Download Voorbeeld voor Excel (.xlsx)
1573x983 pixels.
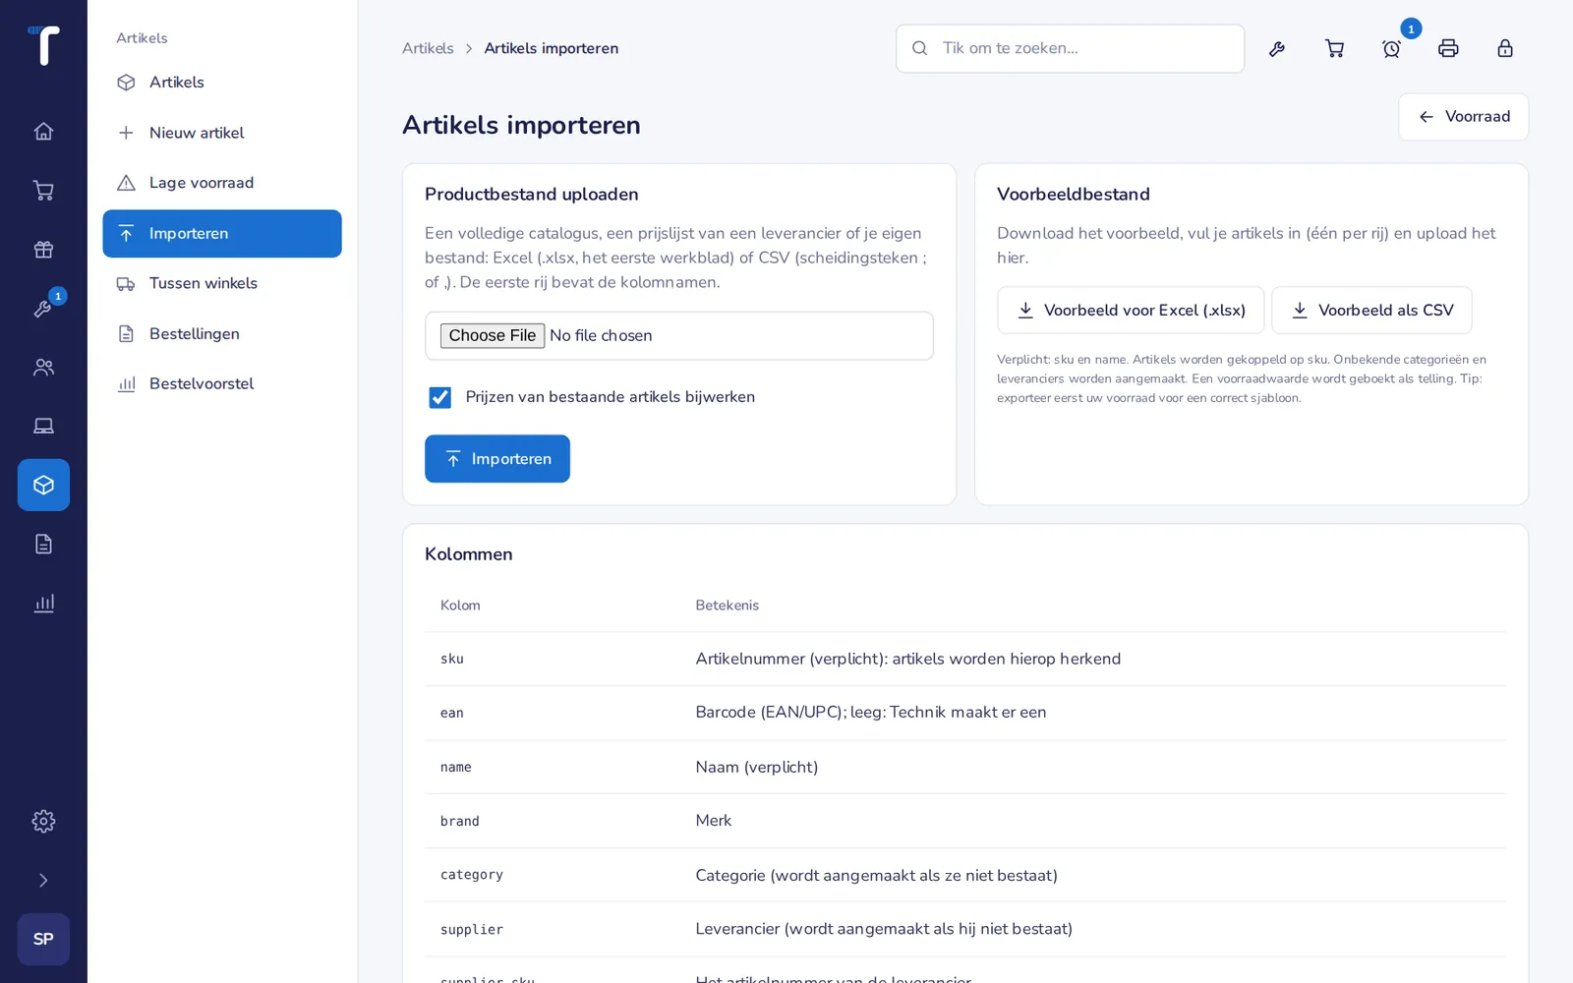tap(1131, 311)
